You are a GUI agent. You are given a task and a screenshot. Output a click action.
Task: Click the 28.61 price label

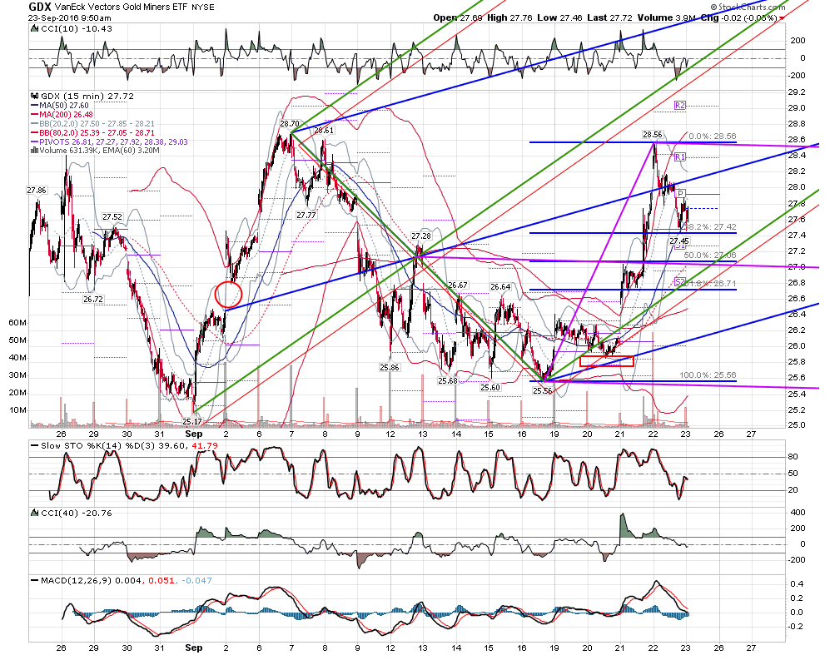pyautogui.click(x=324, y=131)
